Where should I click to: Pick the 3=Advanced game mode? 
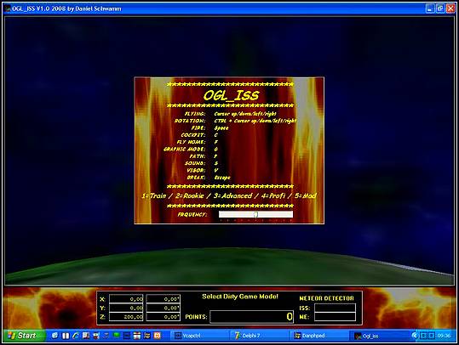[232, 195]
